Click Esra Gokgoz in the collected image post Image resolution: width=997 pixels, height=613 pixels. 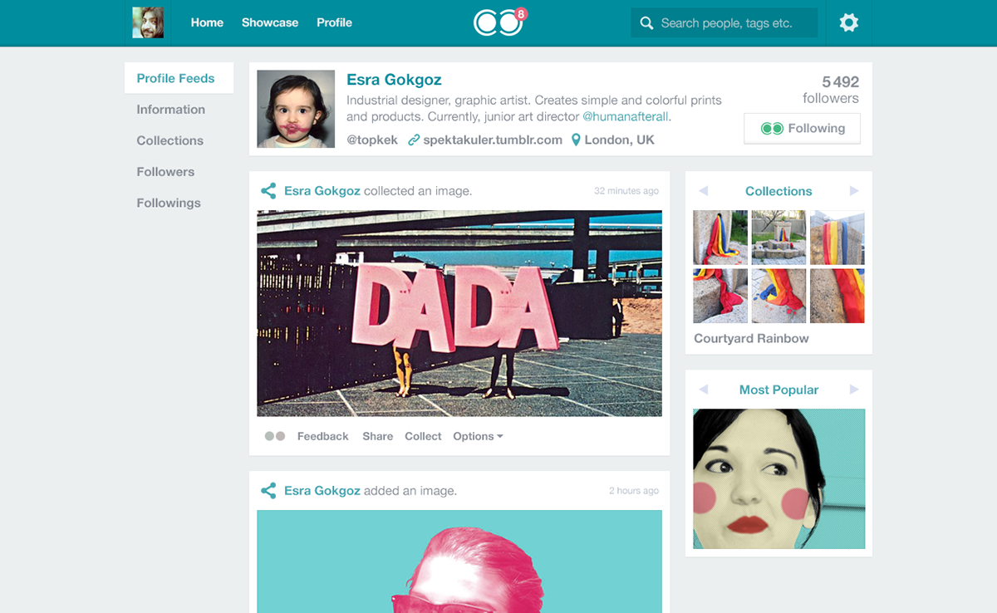pos(322,191)
